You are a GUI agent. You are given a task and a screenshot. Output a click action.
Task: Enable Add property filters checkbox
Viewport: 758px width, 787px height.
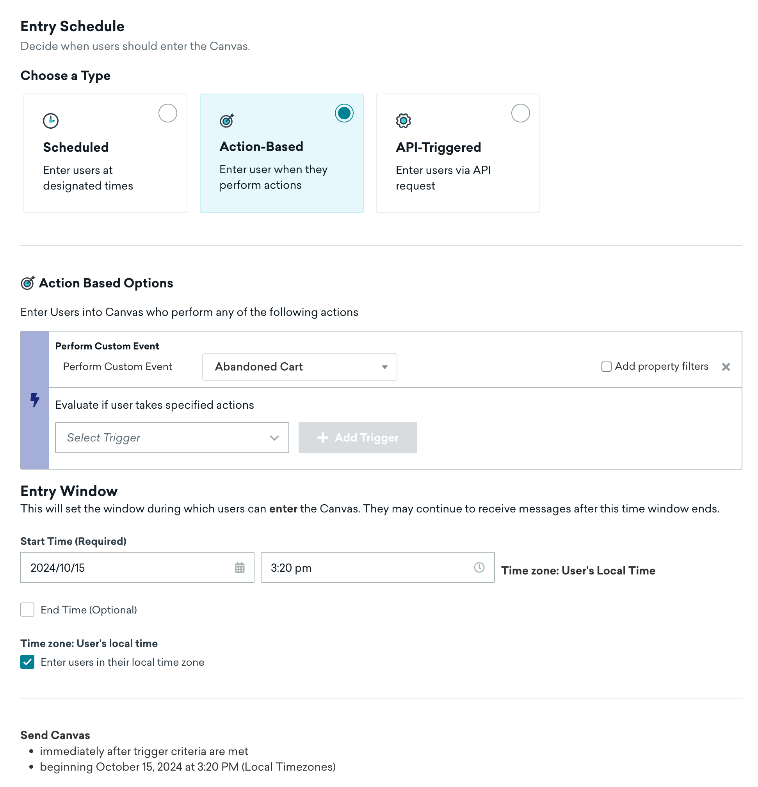[605, 366]
